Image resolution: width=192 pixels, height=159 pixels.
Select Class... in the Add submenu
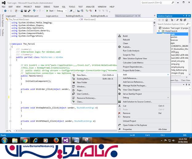(94, 102)
